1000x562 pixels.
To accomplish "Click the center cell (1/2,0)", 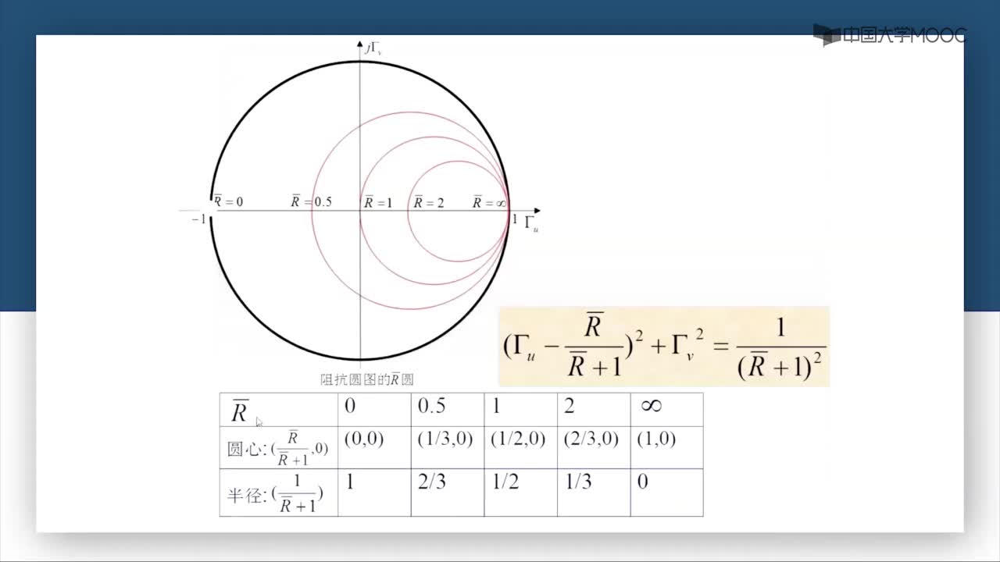I will (x=521, y=447).
